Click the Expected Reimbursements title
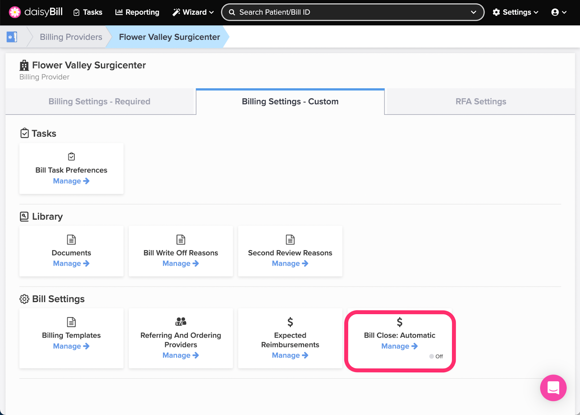 point(290,340)
